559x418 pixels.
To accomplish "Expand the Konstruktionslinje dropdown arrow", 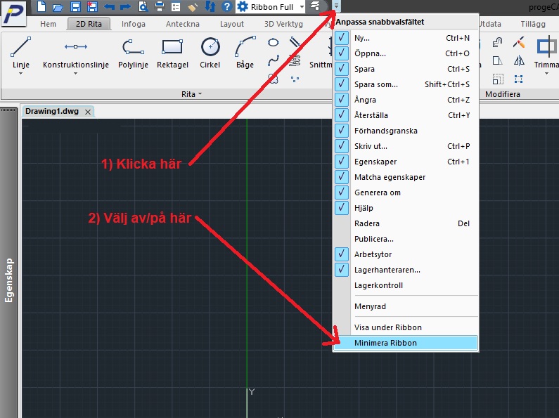I will pos(75,73).
